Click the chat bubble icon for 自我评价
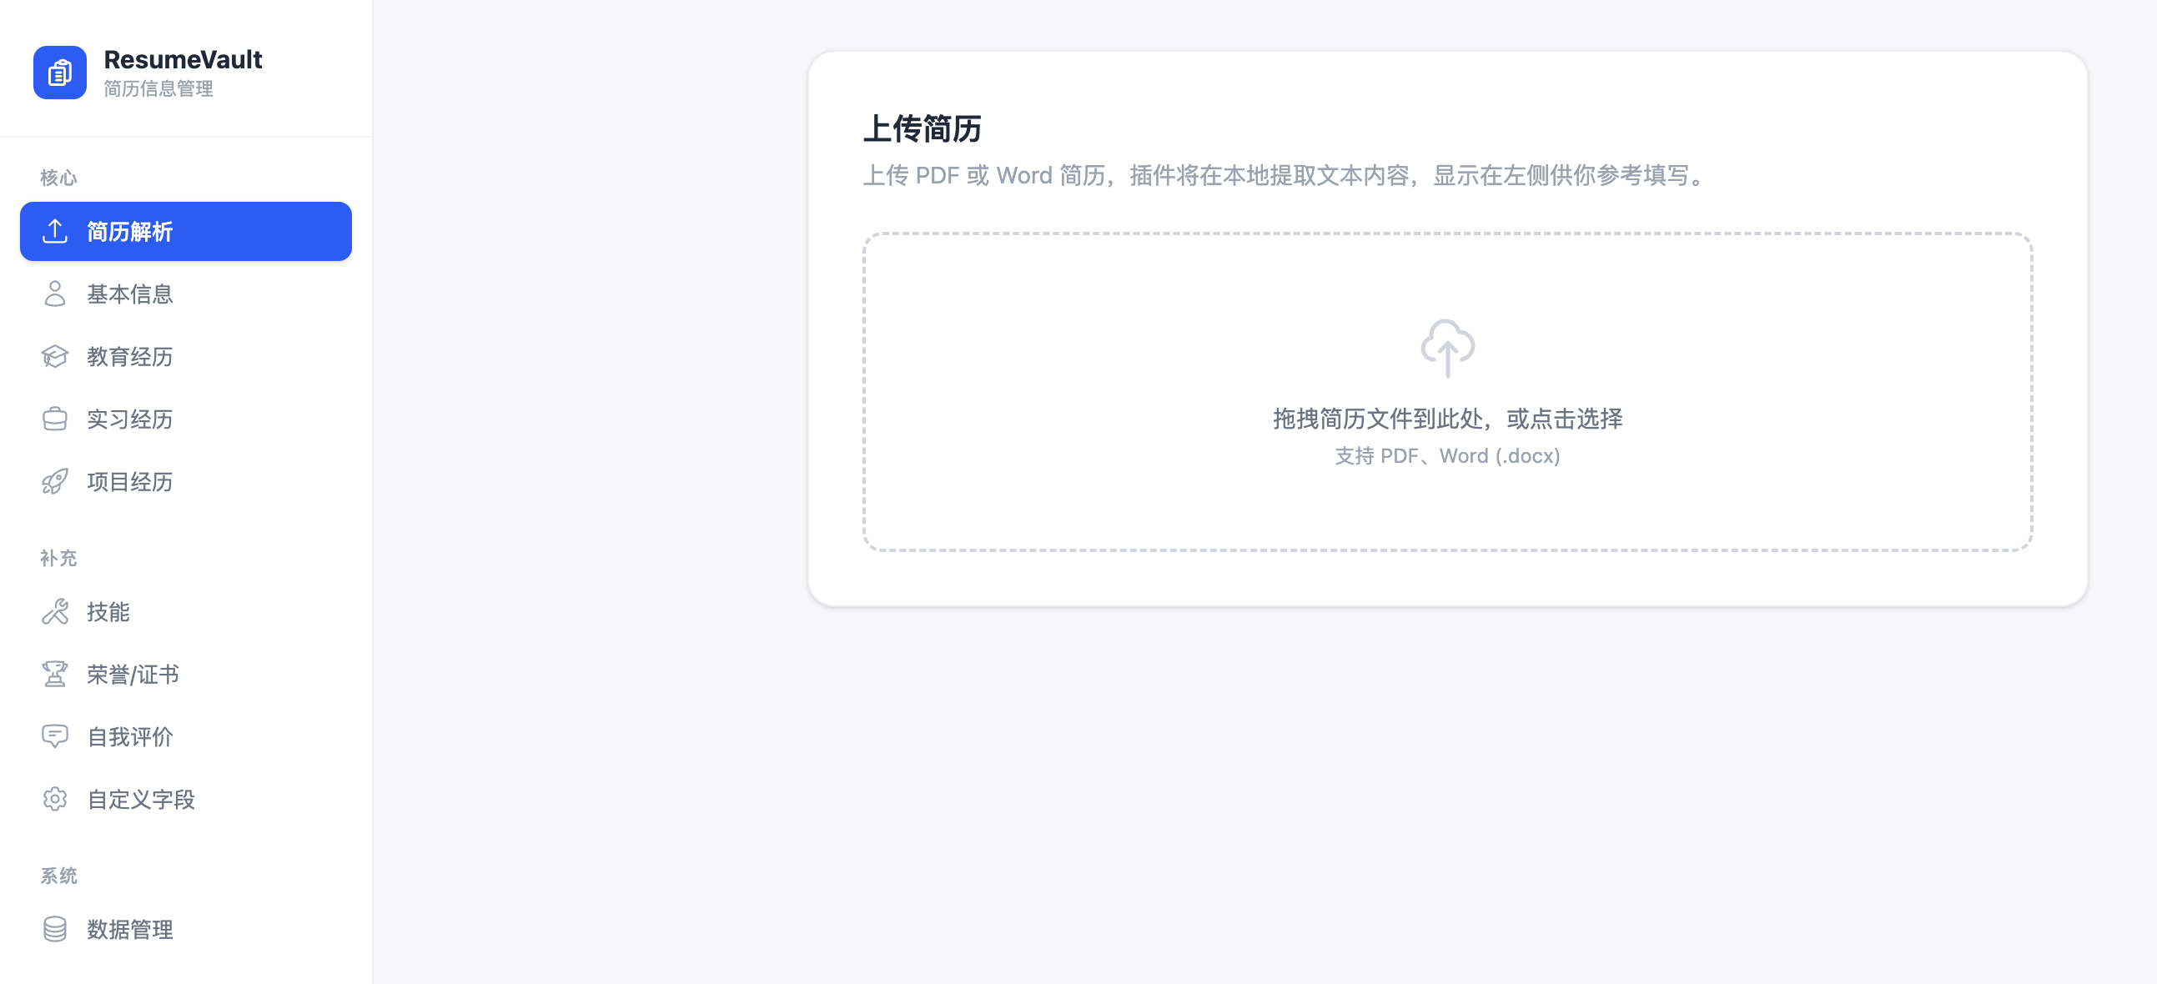Viewport: 2157px width, 984px height. pyautogui.click(x=55, y=737)
